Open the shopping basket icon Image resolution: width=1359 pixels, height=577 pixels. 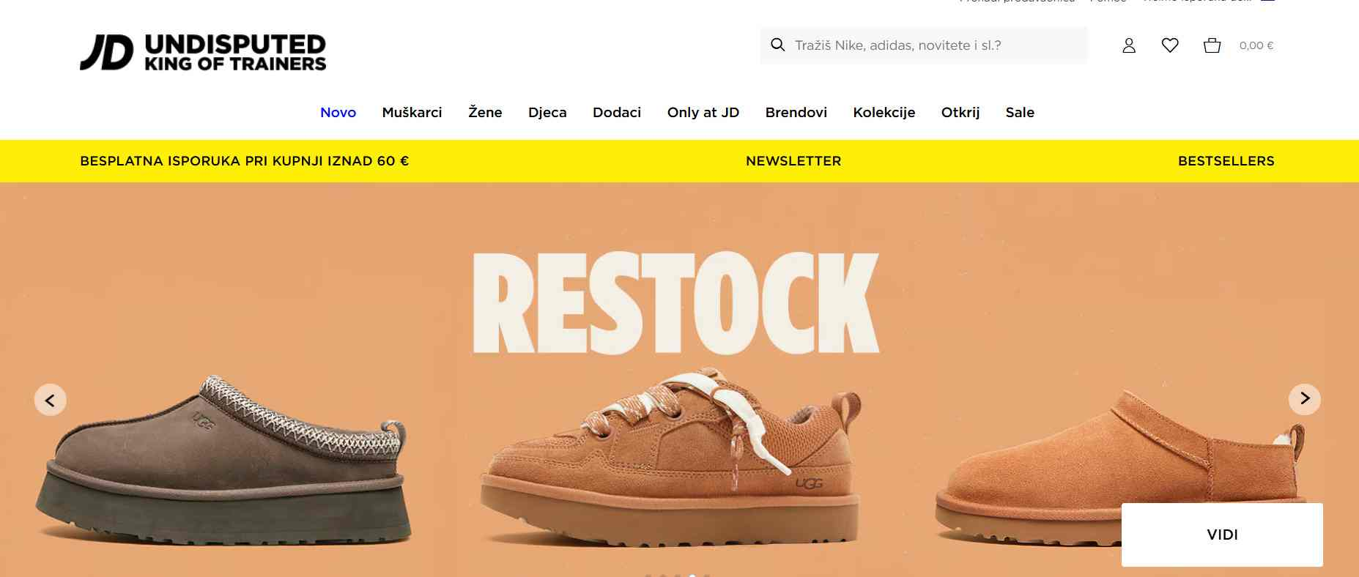[1212, 45]
